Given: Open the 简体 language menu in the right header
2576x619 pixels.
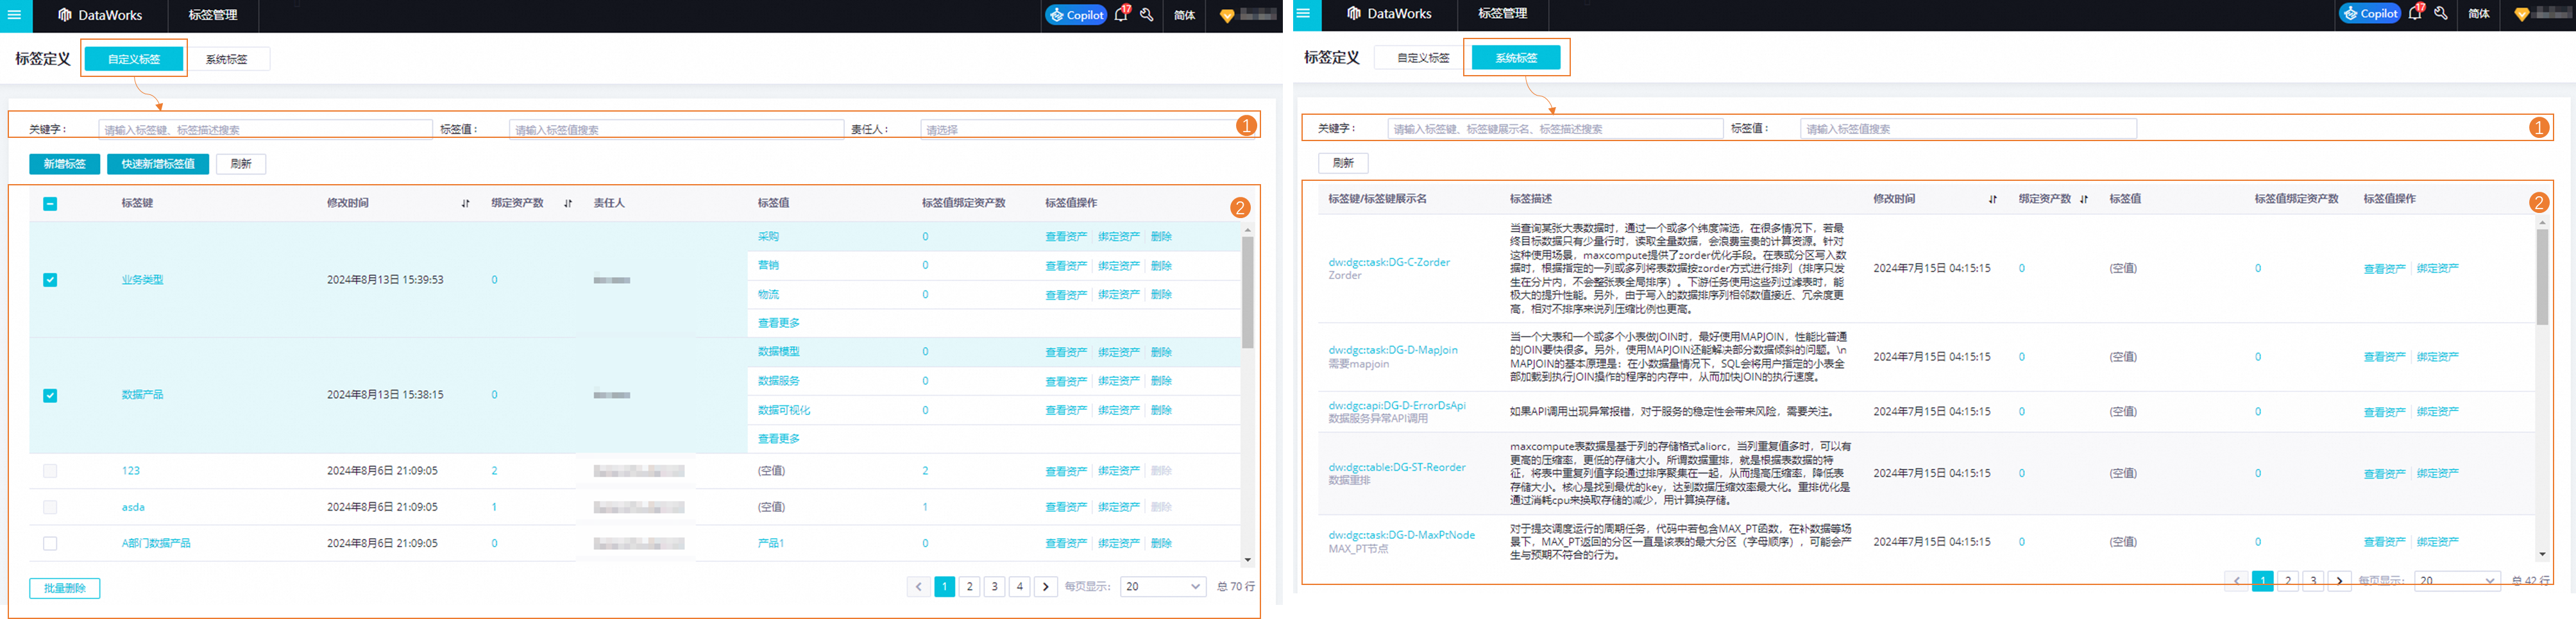Looking at the screenshot, I should (2478, 14).
